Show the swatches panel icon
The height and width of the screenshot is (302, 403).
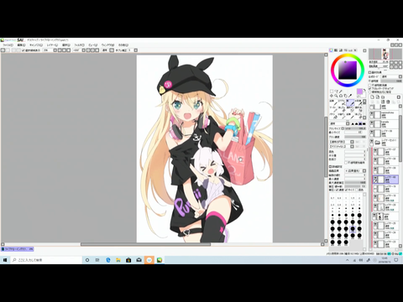pyautogui.click(x=350, y=50)
